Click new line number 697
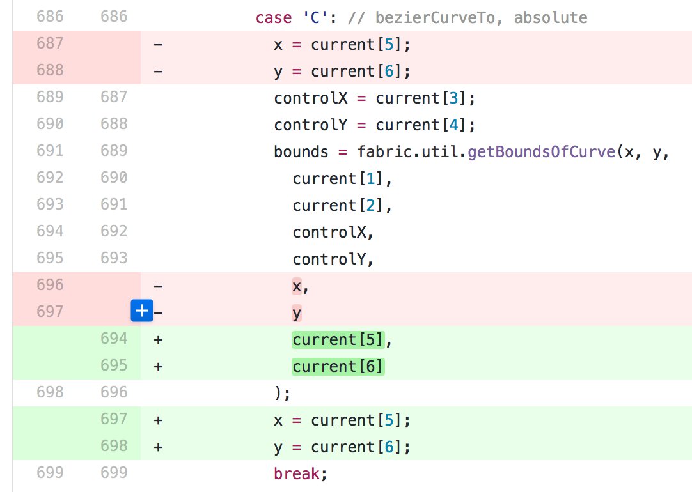The image size is (692, 492). click(114, 419)
